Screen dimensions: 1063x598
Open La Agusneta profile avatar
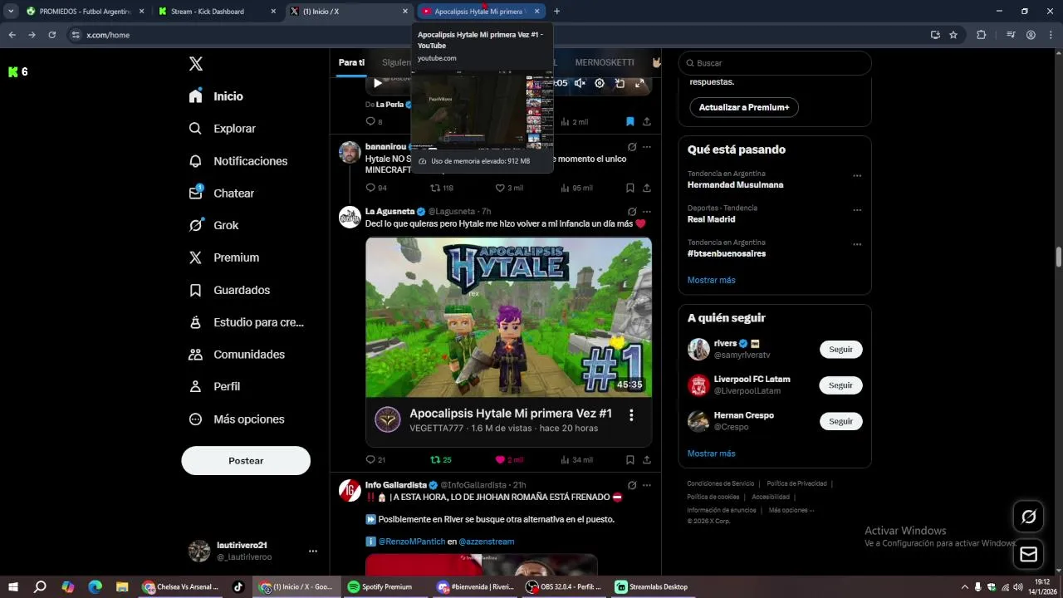(x=350, y=217)
